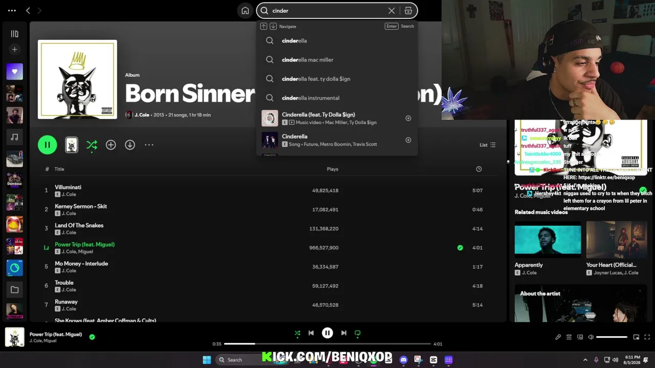The image size is (655, 368).
Task: Expand Your Library in the sidebar
Action: (14, 34)
